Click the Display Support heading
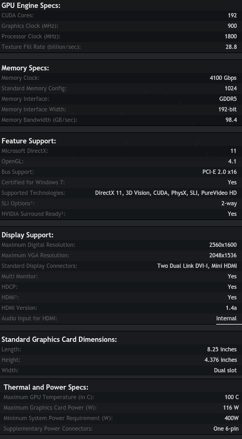This screenshot has height=439, width=242. [27, 235]
